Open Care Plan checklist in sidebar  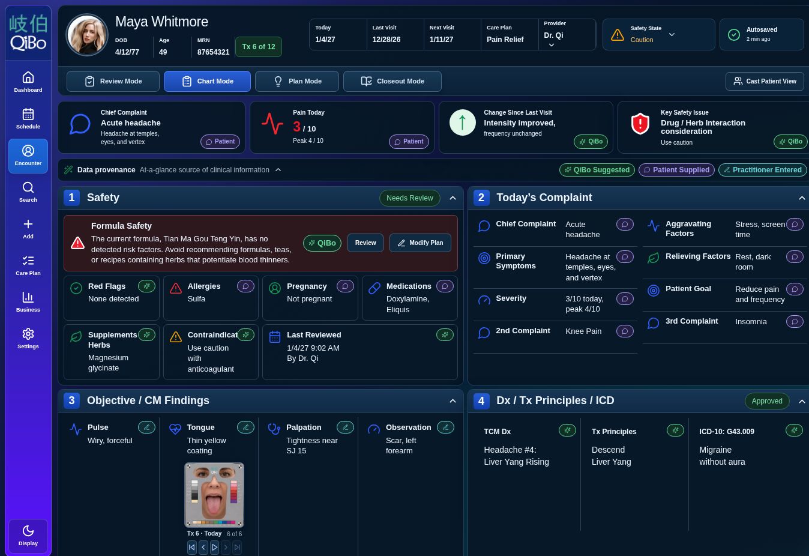[x=28, y=265]
